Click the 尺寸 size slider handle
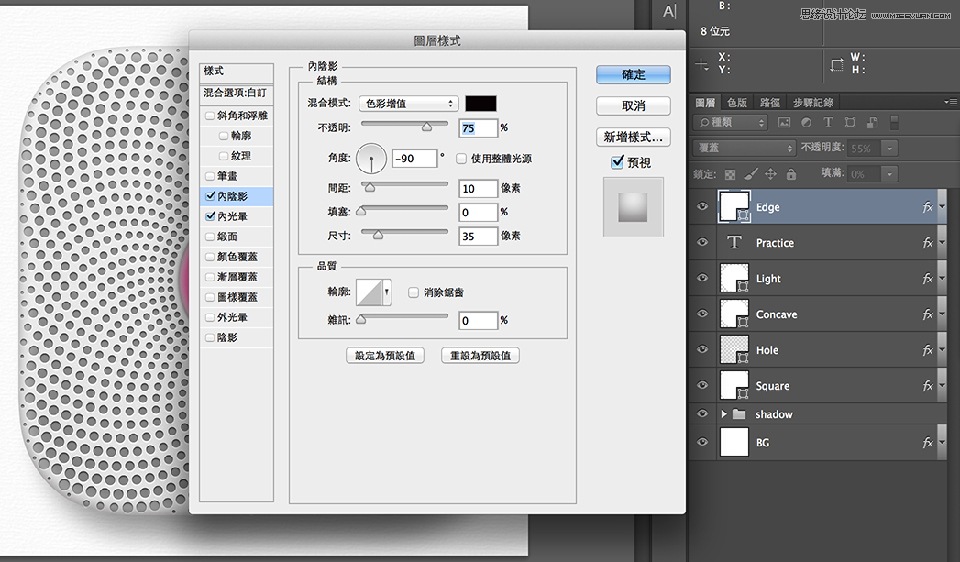This screenshot has height=562, width=960. [379, 235]
